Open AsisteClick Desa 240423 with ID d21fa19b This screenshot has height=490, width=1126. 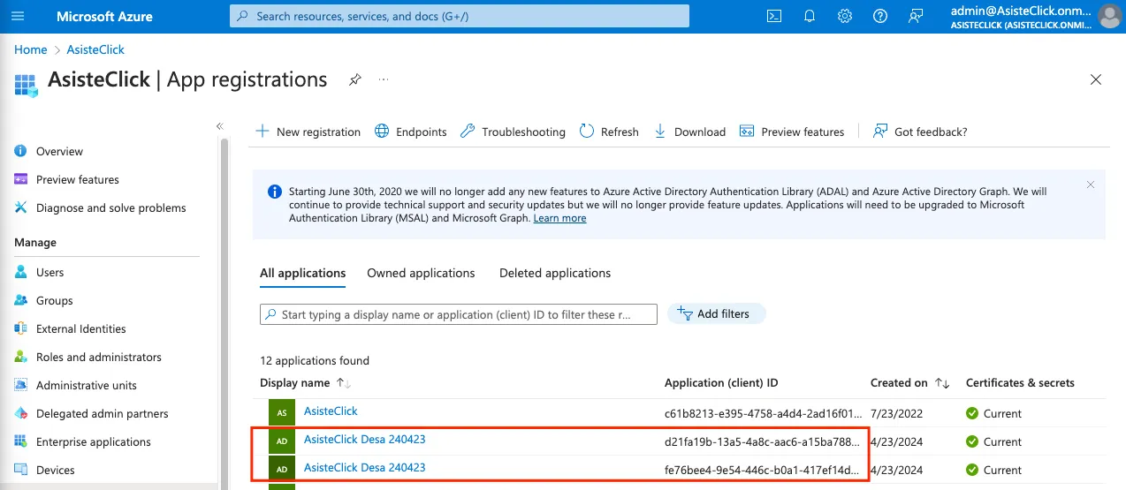(x=365, y=440)
